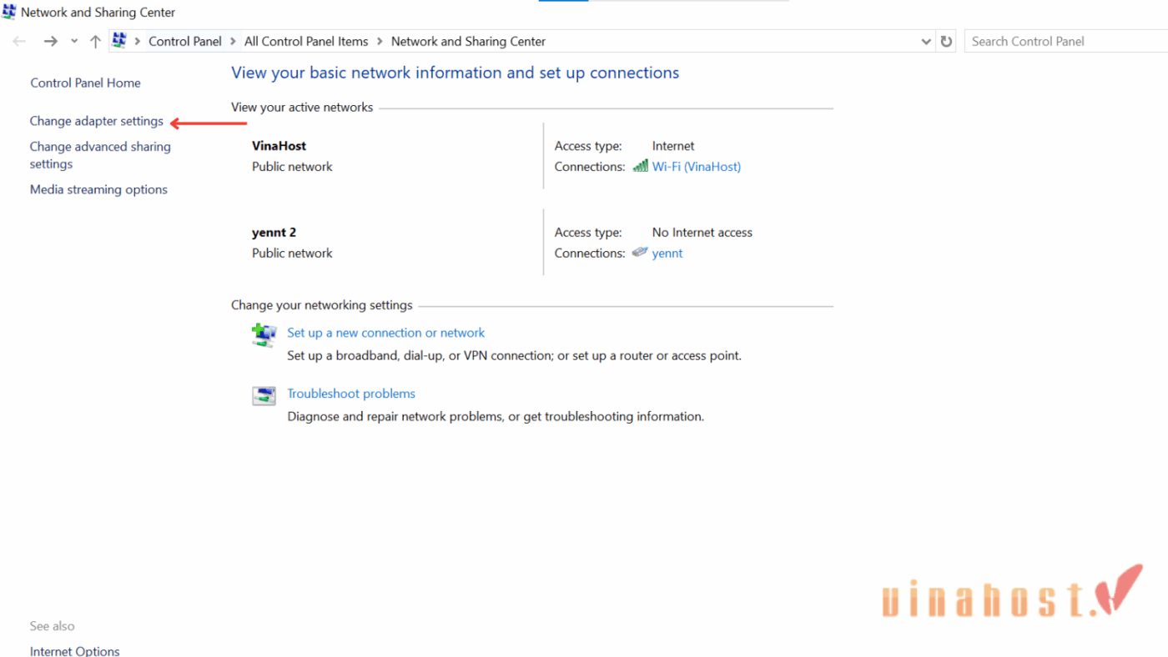The width and height of the screenshot is (1168, 657).
Task: Go up one level with Up arrow
Action: coord(95,41)
